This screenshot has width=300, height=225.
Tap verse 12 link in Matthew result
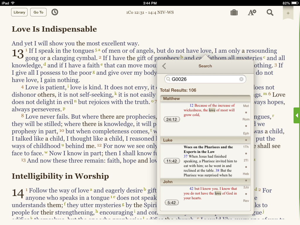click(192, 105)
